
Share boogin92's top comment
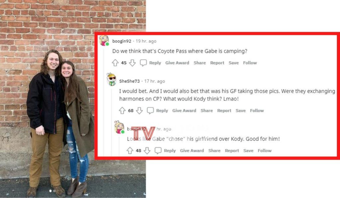click(x=200, y=63)
